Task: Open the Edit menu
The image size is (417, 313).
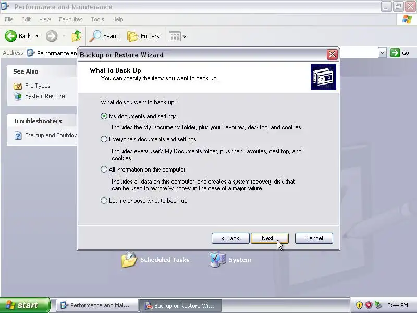Action: pyautogui.click(x=26, y=19)
